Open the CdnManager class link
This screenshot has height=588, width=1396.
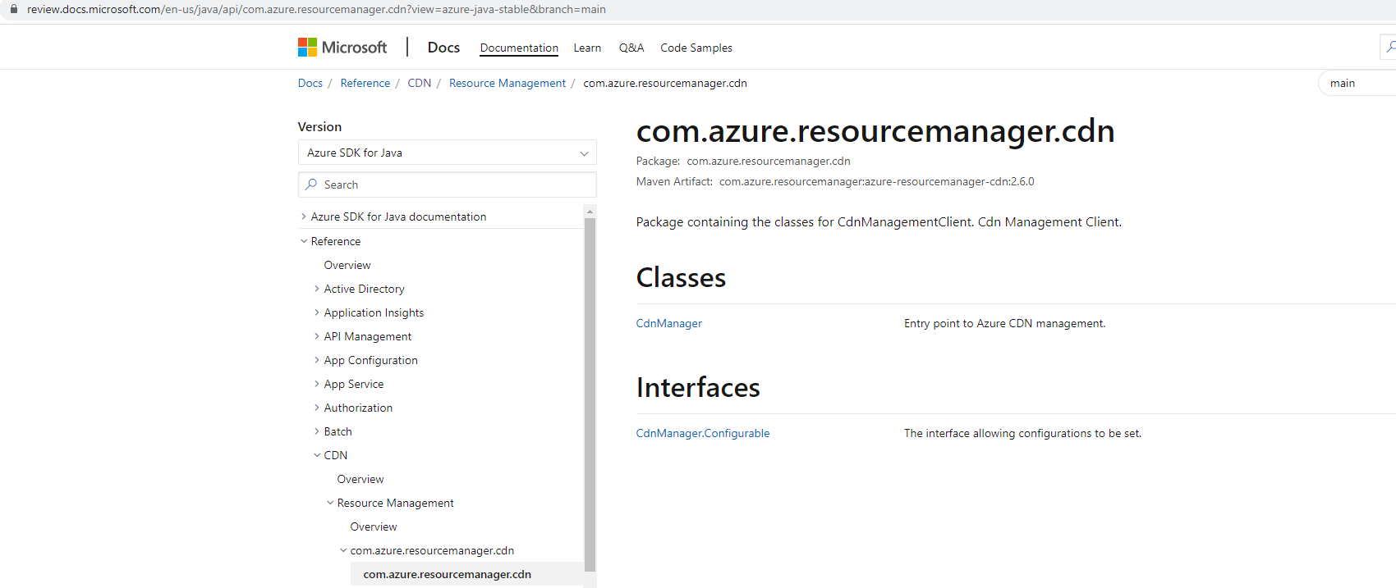(x=669, y=323)
